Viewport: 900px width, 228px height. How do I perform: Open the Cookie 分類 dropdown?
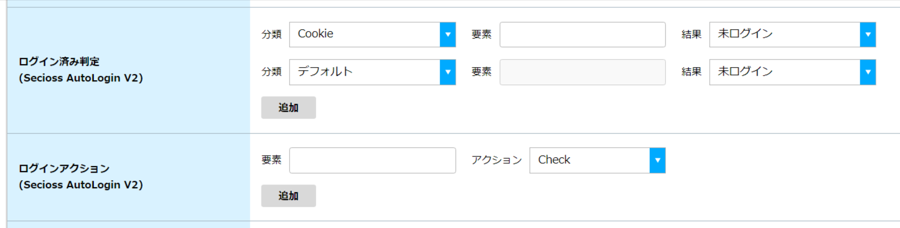pos(373,34)
